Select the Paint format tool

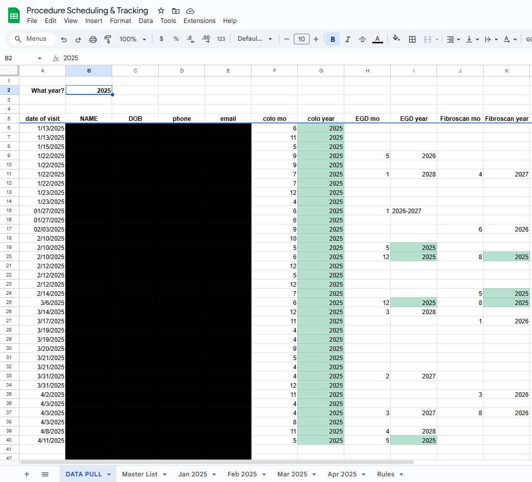(108, 39)
